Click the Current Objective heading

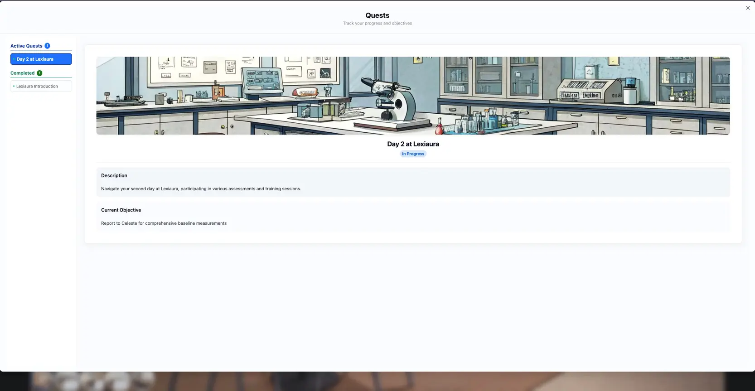click(121, 210)
